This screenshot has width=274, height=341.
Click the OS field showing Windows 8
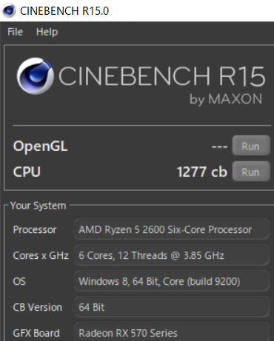pos(172,281)
